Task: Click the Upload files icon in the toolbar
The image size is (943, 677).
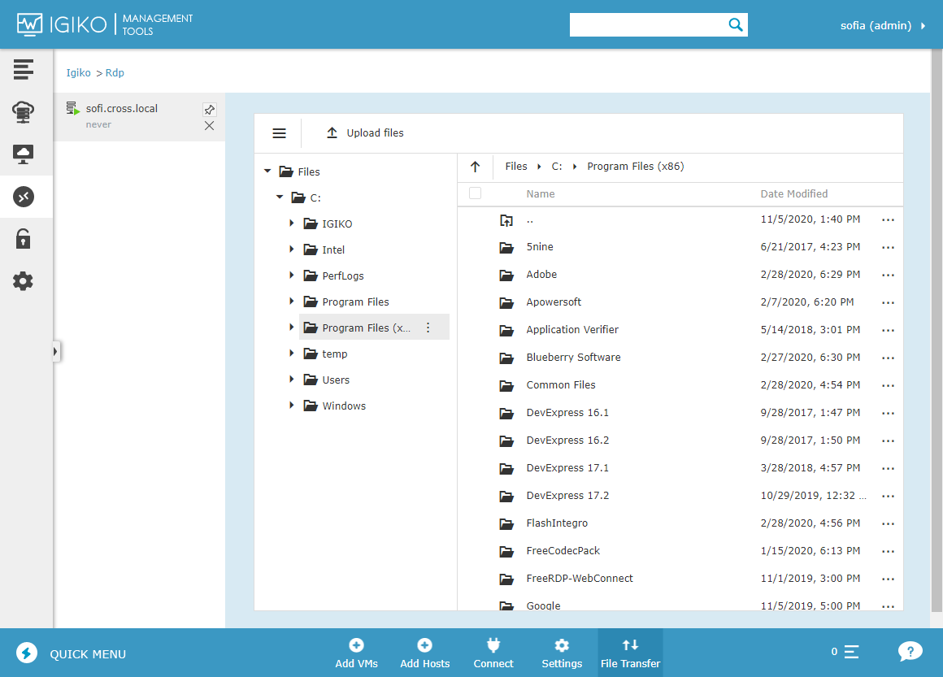Action: (x=332, y=132)
